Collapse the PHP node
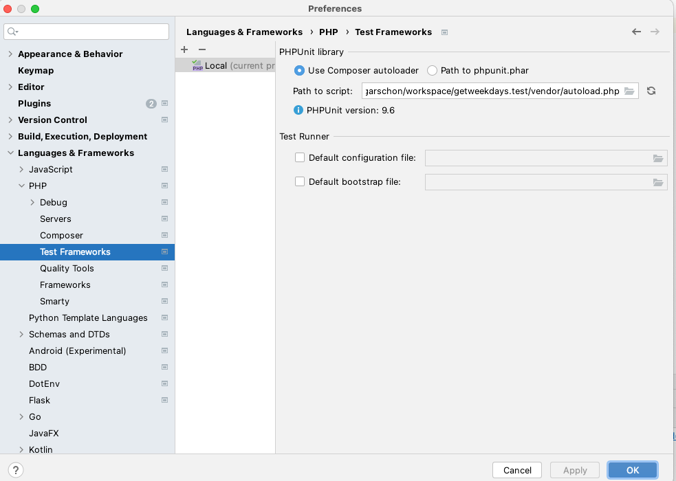Viewport: 676px width, 481px height. [21, 186]
